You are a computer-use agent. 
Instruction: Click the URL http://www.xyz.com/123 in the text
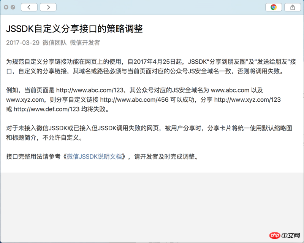[x=248, y=100]
